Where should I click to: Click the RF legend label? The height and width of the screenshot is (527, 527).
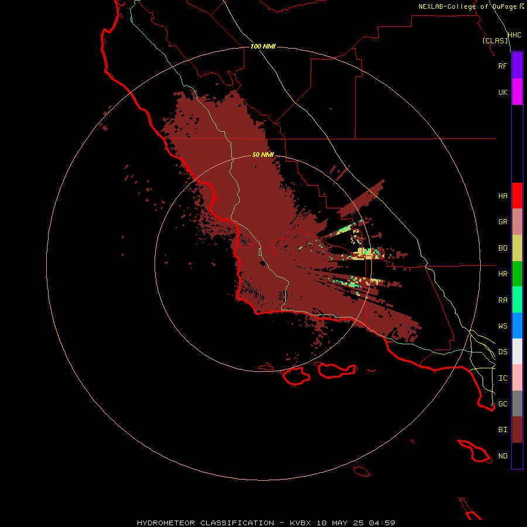[x=502, y=66]
